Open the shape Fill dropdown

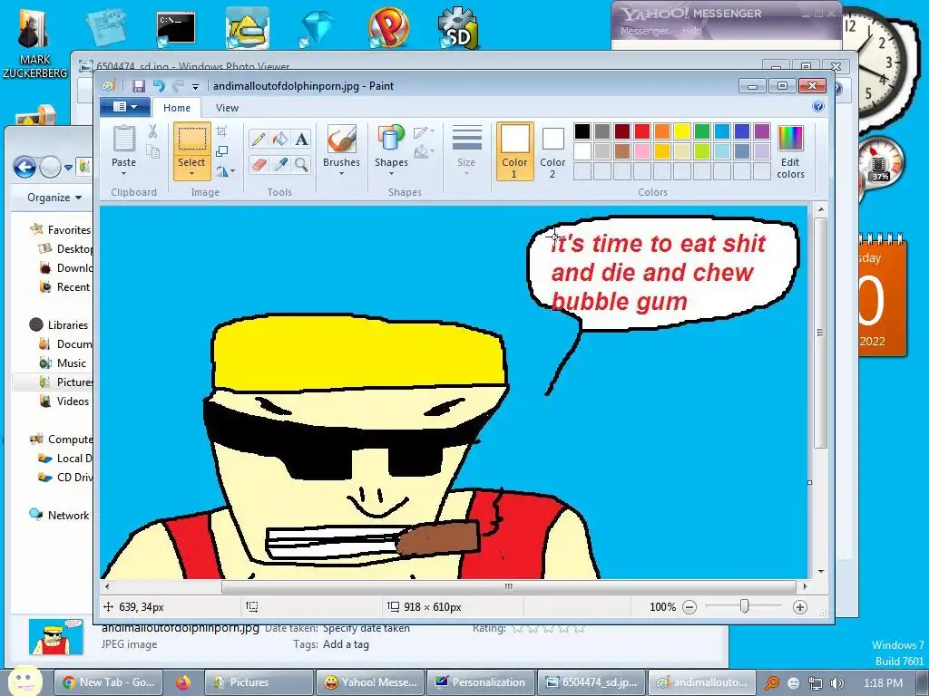pyautogui.click(x=425, y=152)
